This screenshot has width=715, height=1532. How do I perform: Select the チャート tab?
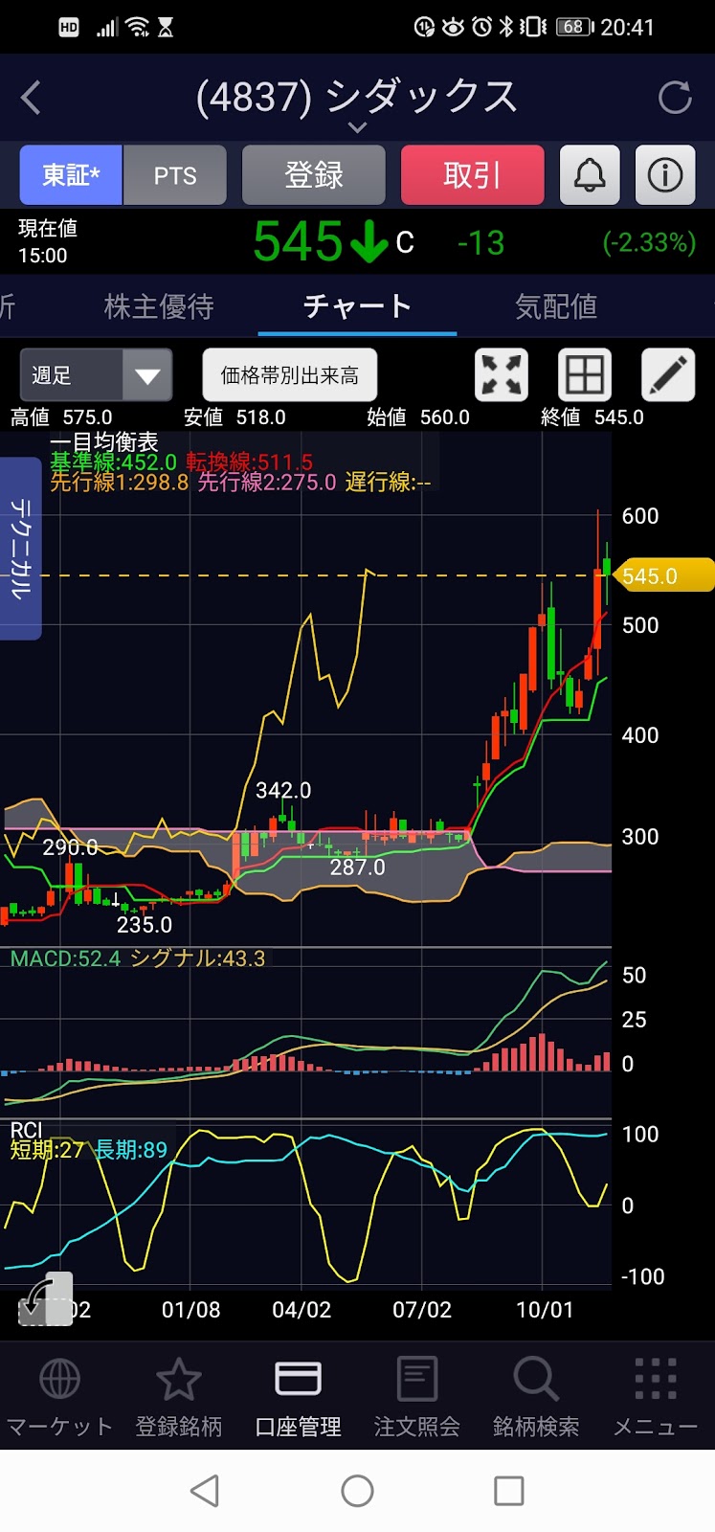coord(357,306)
